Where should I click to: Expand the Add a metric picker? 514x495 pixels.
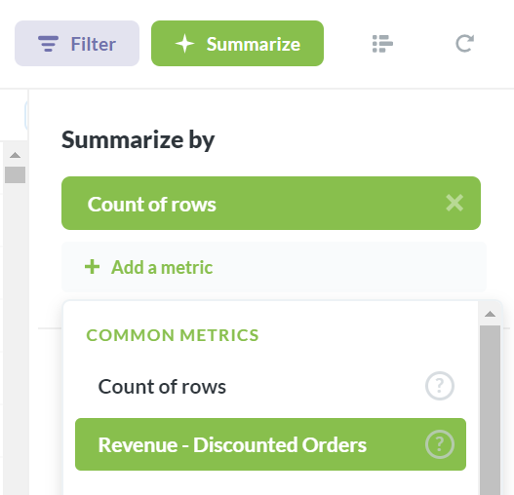click(274, 267)
